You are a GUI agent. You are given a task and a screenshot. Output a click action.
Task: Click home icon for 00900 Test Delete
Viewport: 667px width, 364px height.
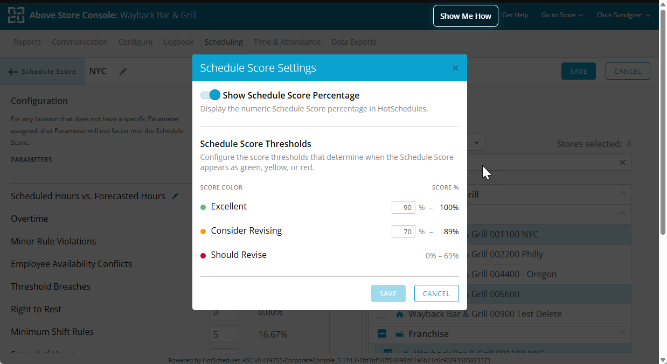(400, 314)
